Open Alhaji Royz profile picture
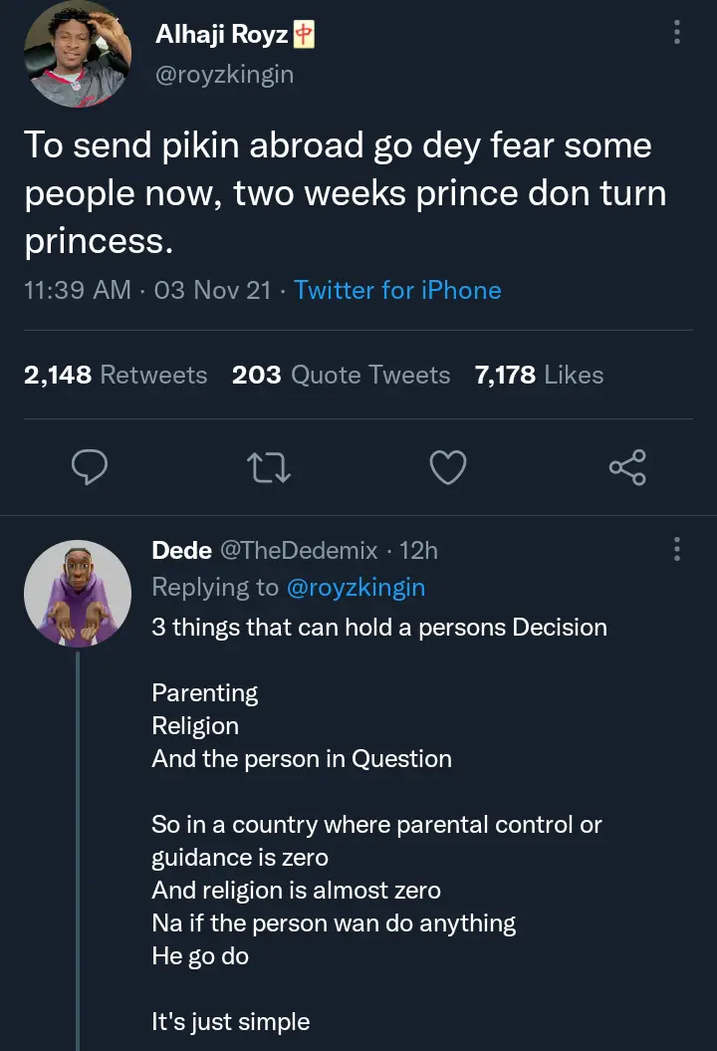This screenshot has width=717, height=1051. (77, 54)
